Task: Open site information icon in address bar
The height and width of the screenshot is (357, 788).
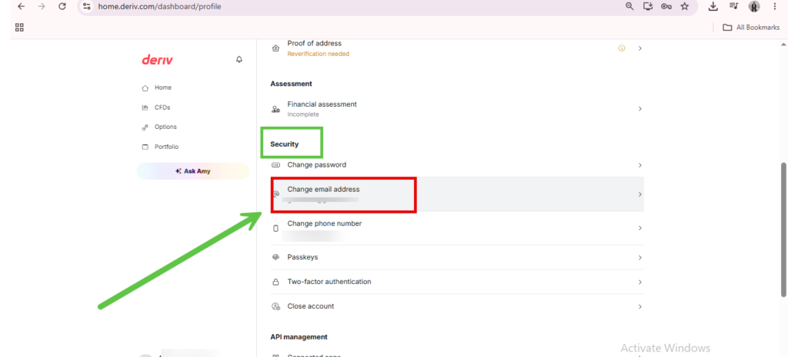Action: pyautogui.click(x=87, y=6)
